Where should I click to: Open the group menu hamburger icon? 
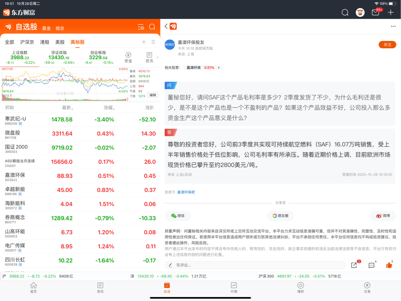153,42
